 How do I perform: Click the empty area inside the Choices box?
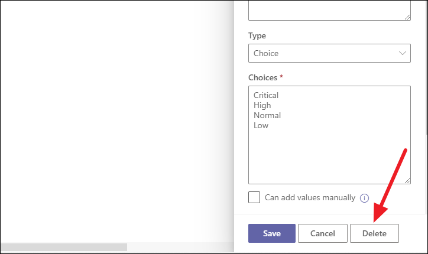[329, 157]
